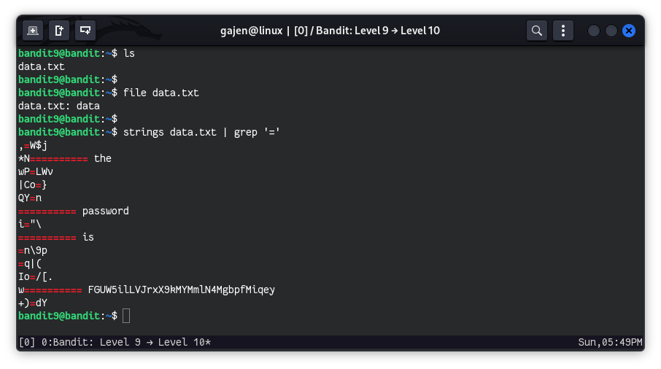The image size is (661, 369).
Task: Click the document-with-plus icon in title bar
Action: (59, 31)
